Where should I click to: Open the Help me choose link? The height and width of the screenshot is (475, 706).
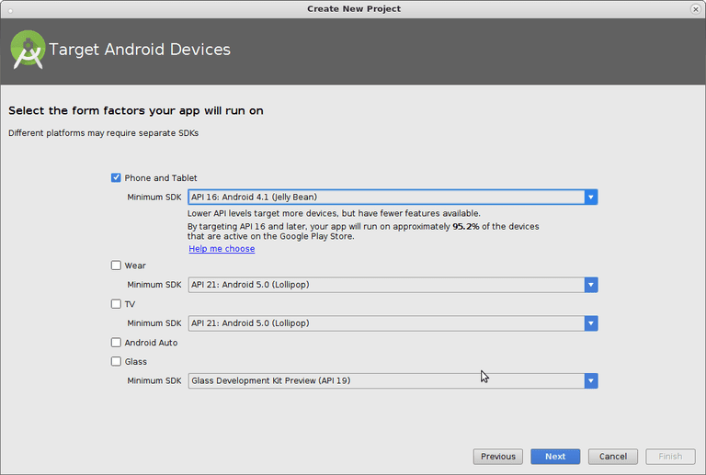click(x=222, y=249)
